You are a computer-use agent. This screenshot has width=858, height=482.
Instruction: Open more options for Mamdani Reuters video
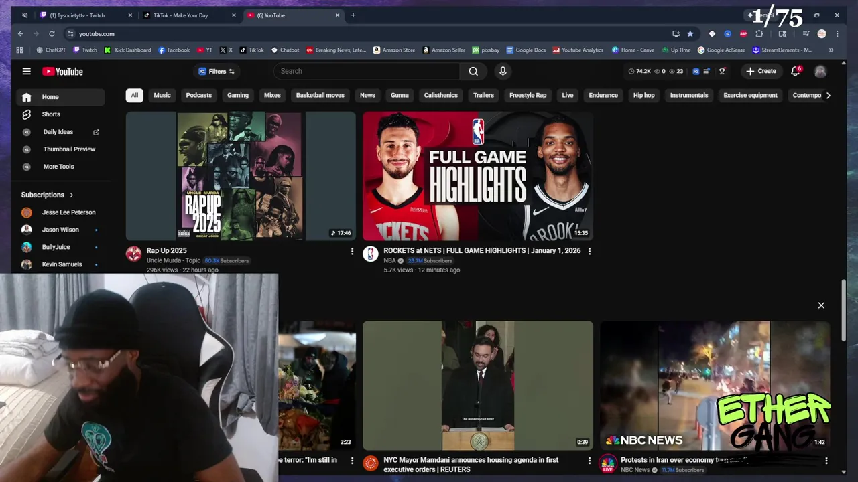tap(589, 461)
